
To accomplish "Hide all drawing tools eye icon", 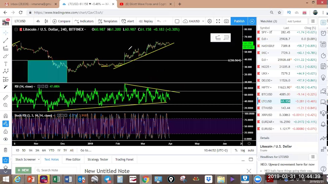I will point(5,139).
